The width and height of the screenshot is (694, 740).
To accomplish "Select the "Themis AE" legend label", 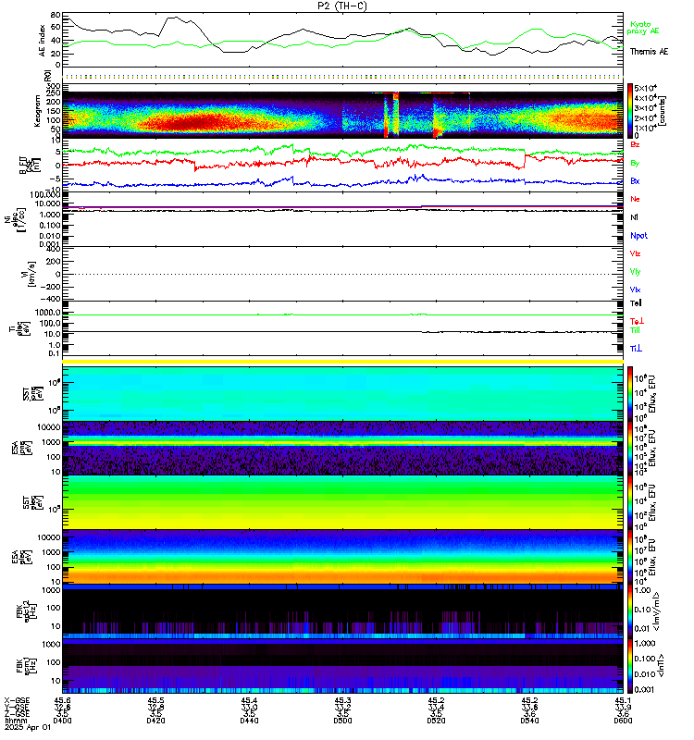I will point(650,52).
